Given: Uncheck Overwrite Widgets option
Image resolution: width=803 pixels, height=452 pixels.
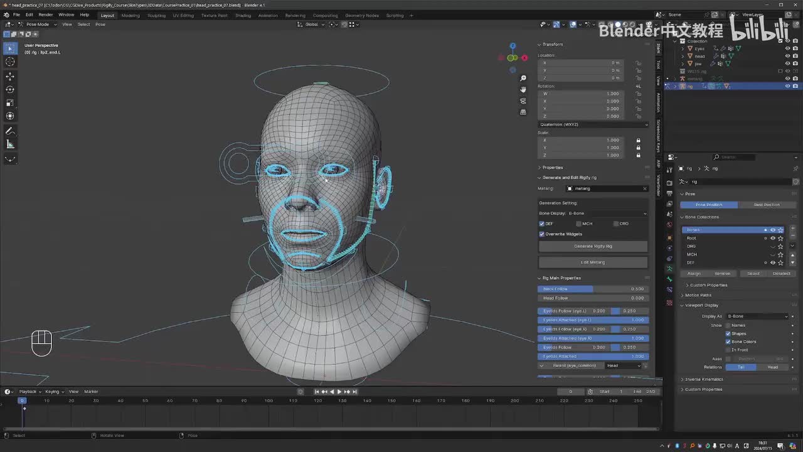Looking at the screenshot, I should tap(542, 234).
